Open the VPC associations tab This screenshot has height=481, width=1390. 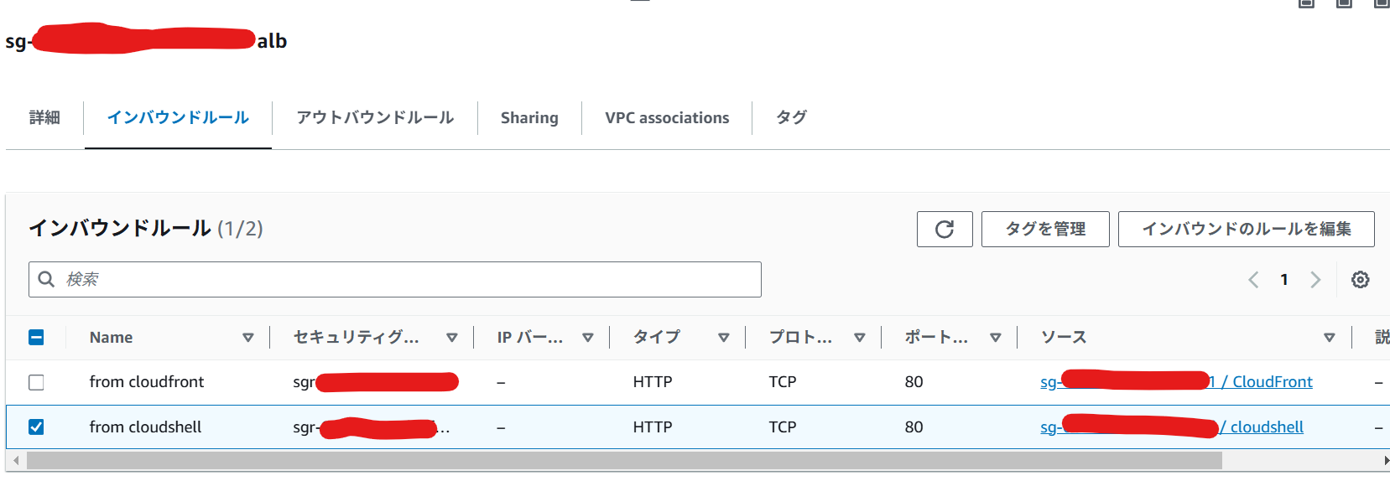(x=667, y=118)
